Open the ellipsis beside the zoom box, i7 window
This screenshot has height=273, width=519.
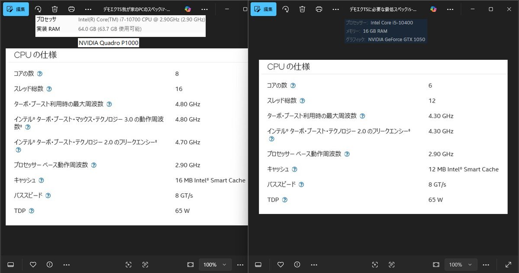click(240, 264)
